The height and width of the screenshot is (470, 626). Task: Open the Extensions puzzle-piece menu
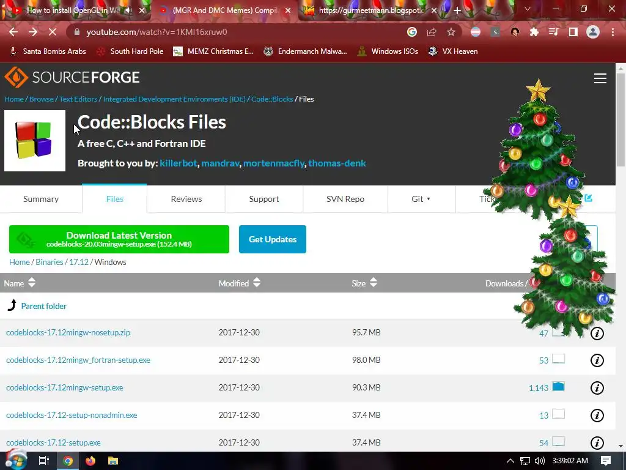click(534, 32)
